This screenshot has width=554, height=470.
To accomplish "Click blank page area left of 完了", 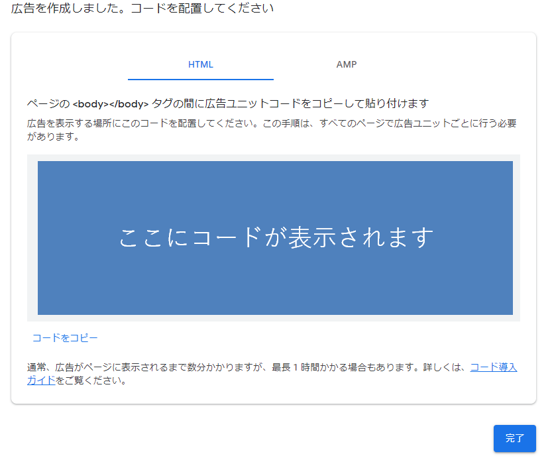I will pyautogui.click(x=331, y=439).
